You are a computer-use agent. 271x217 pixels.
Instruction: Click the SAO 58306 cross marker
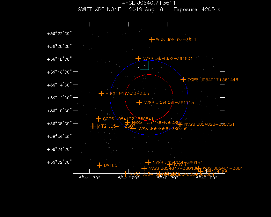click(x=201, y=171)
